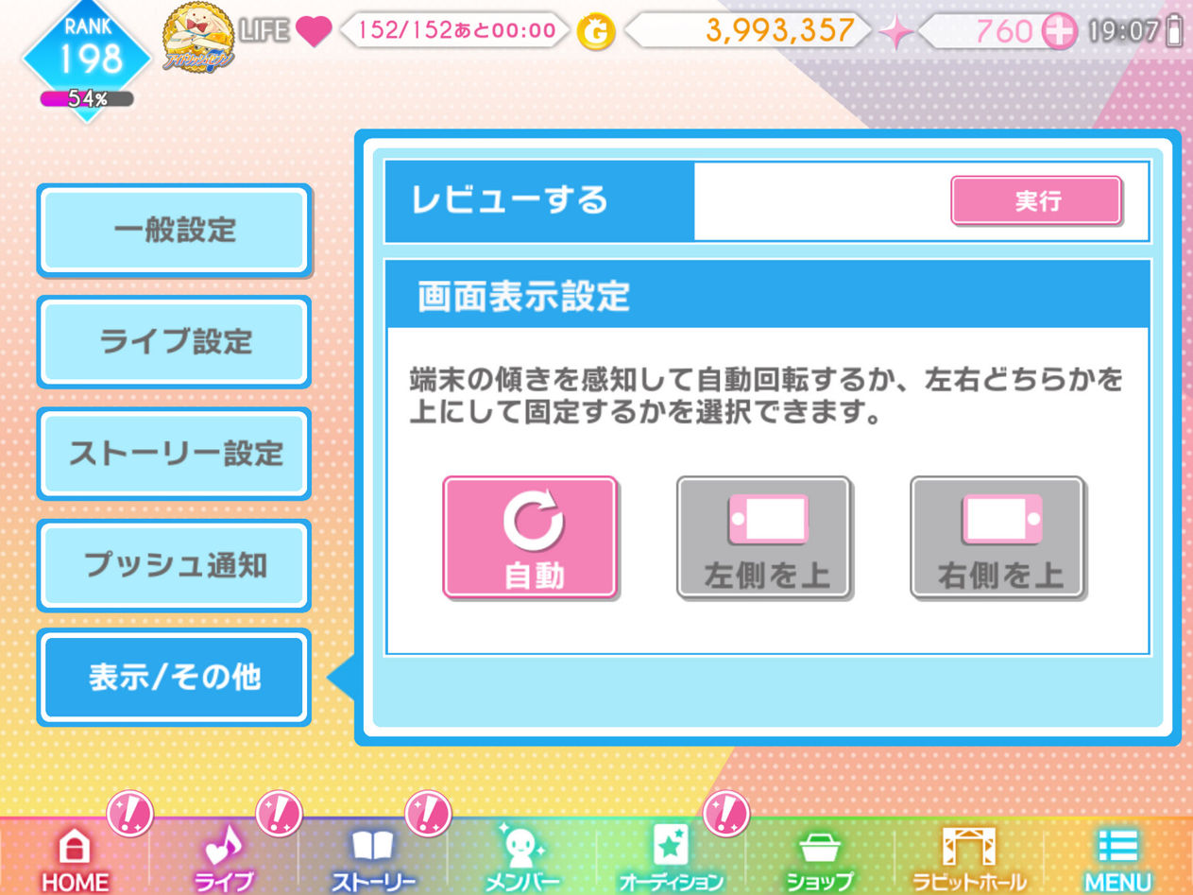
Task: Select 自動 auto-rotation option
Action: tap(530, 537)
